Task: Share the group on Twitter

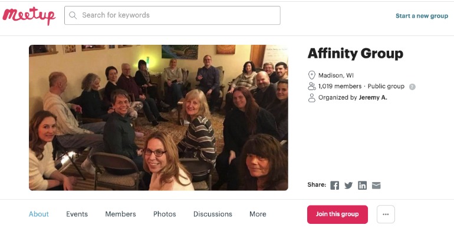Action: tap(348, 185)
